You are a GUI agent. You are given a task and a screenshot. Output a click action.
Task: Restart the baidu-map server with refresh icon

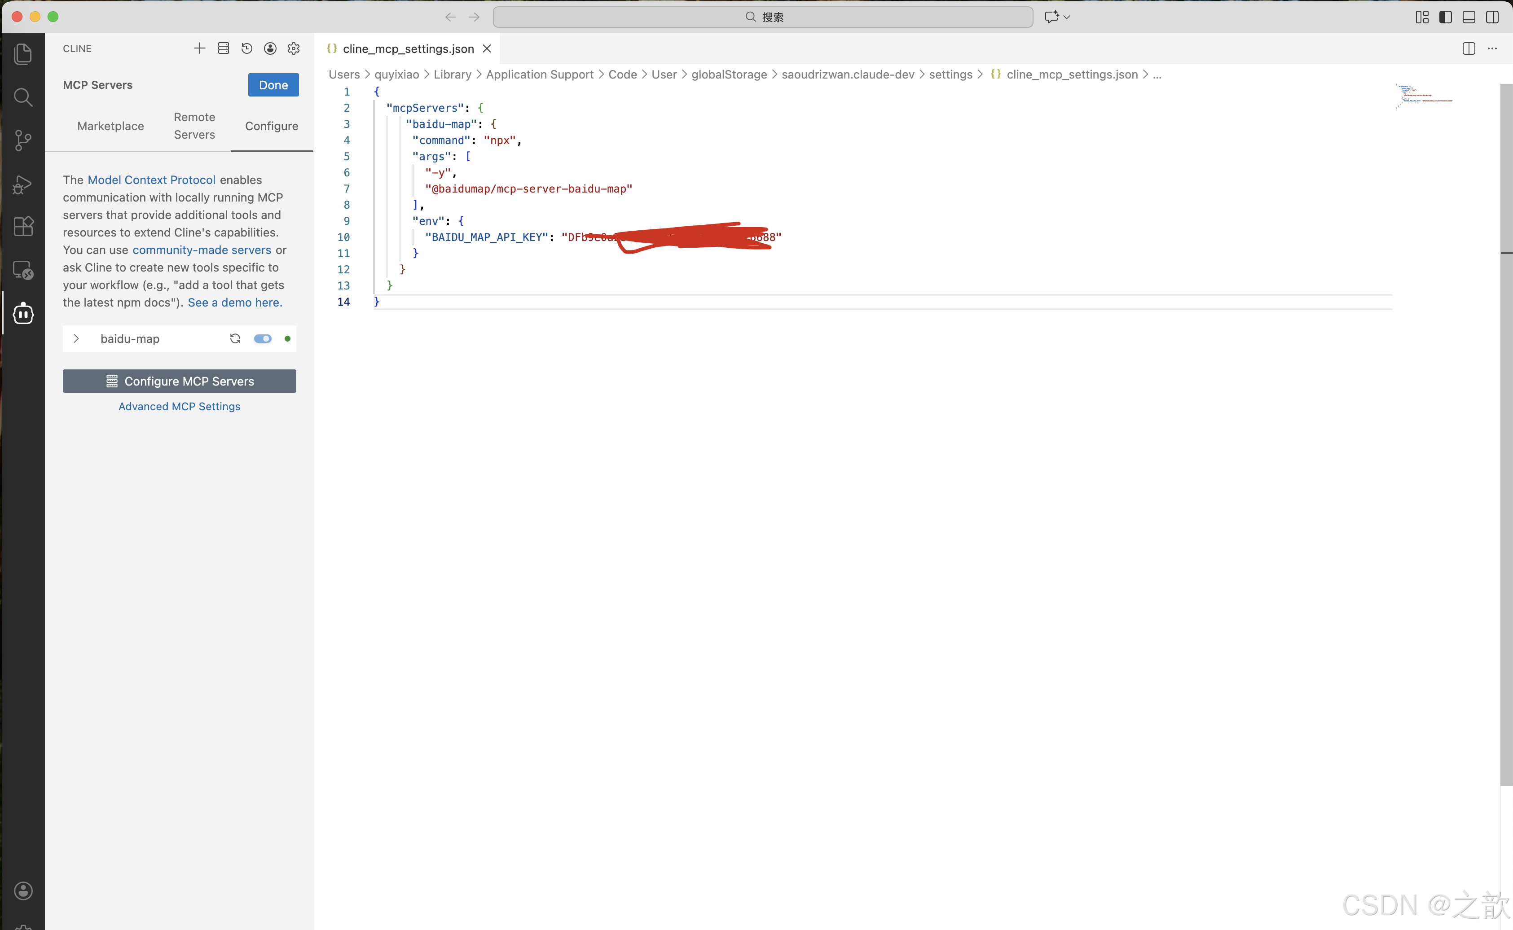[x=235, y=339]
